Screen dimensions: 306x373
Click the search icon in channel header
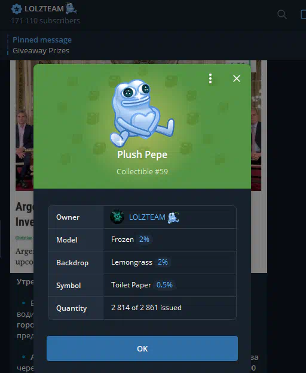click(x=281, y=14)
